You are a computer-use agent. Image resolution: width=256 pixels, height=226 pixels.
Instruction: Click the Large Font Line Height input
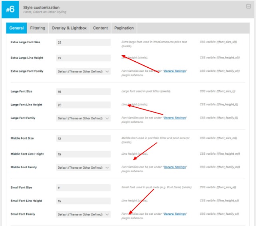(83, 105)
